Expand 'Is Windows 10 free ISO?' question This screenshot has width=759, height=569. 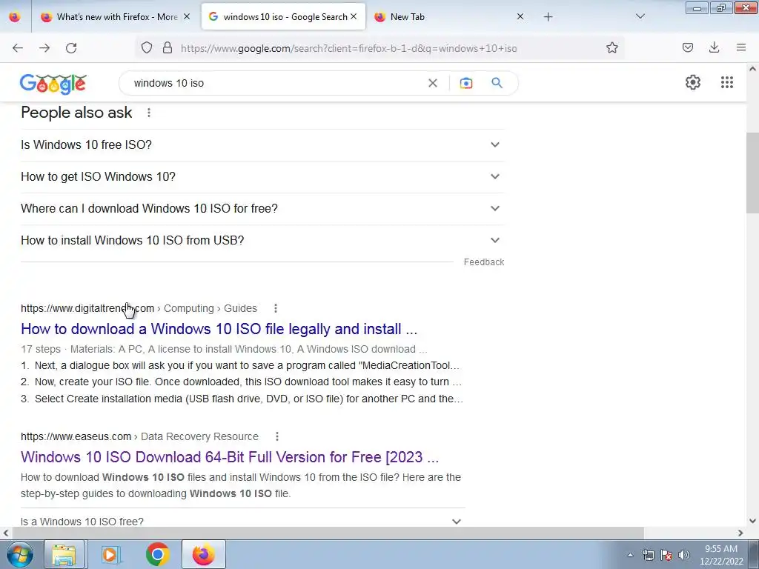pos(262,144)
